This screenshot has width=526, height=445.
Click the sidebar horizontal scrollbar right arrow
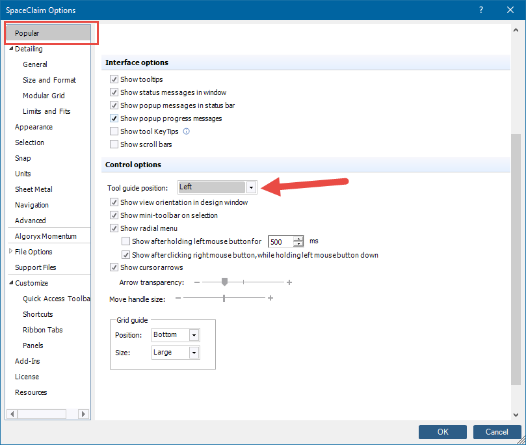pyautogui.click(x=84, y=414)
